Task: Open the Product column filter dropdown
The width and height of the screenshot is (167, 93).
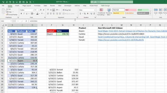Action: coord(27,31)
